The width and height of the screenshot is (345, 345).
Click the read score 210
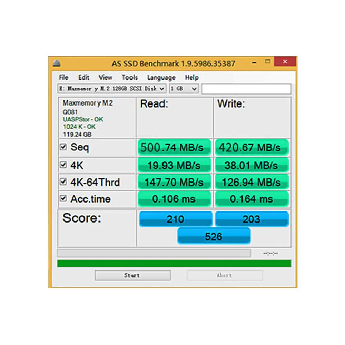pyautogui.click(x=175, y=219)
